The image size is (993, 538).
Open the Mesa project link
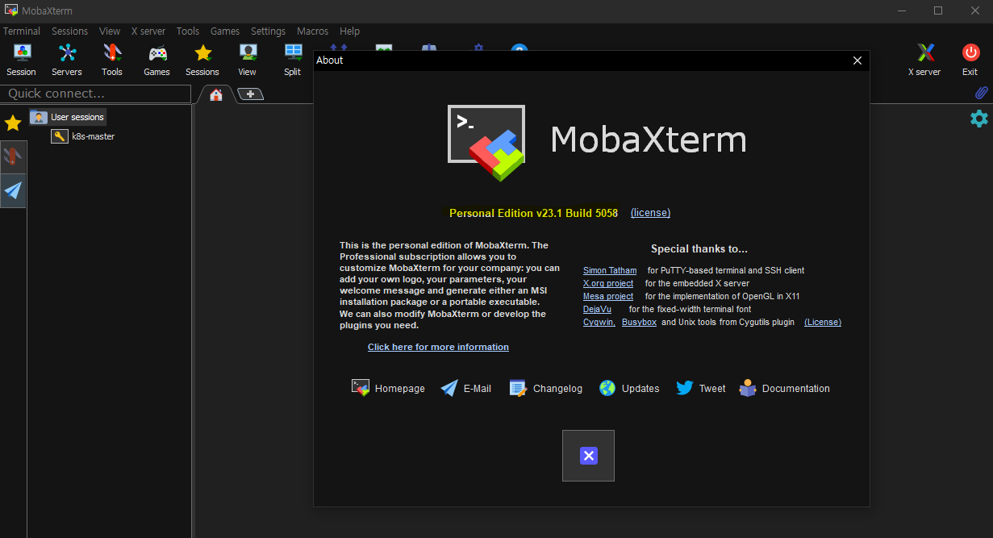pyautogui.click(x=608, y=296)
